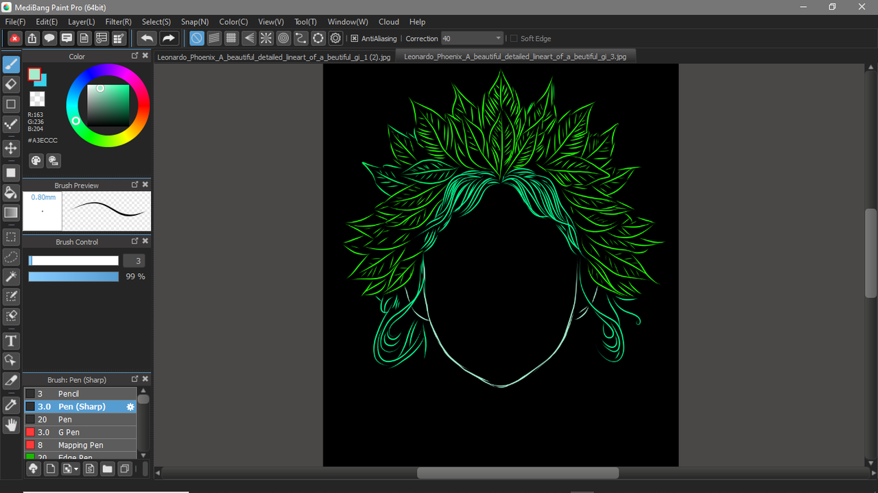
Task: Add a script brush
Action: [90, 469]
